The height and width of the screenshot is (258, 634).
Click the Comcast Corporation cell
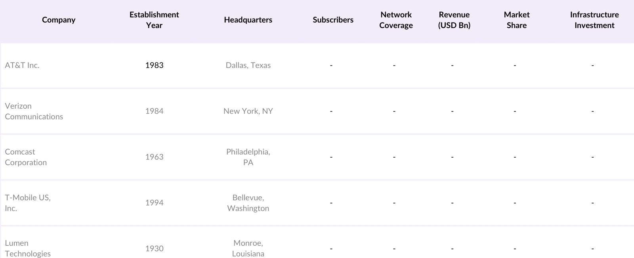coord(26,157)
